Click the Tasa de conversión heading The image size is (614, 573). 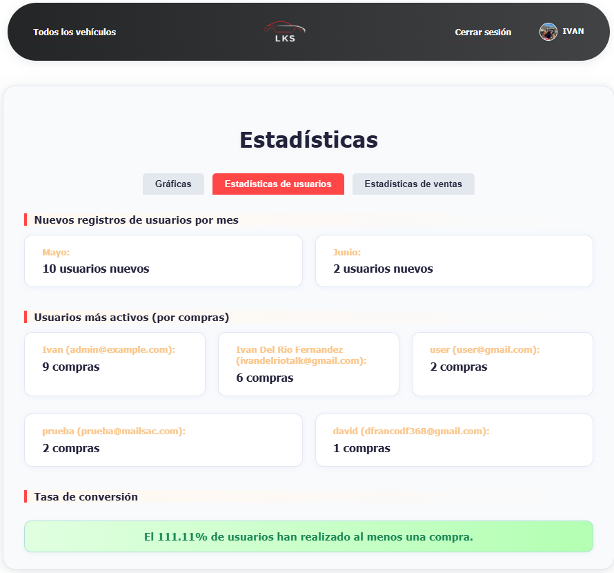pyautogui.click(x=86, y=497)
